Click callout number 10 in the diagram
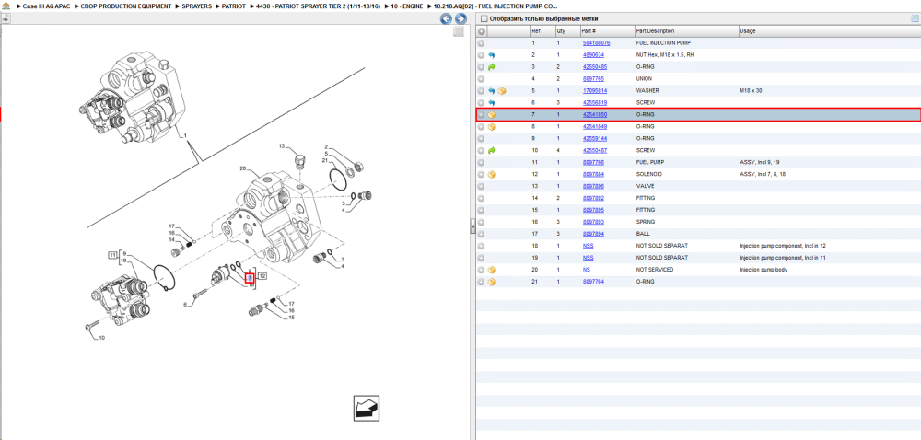921x440 pixels. (x=101, y=338)
